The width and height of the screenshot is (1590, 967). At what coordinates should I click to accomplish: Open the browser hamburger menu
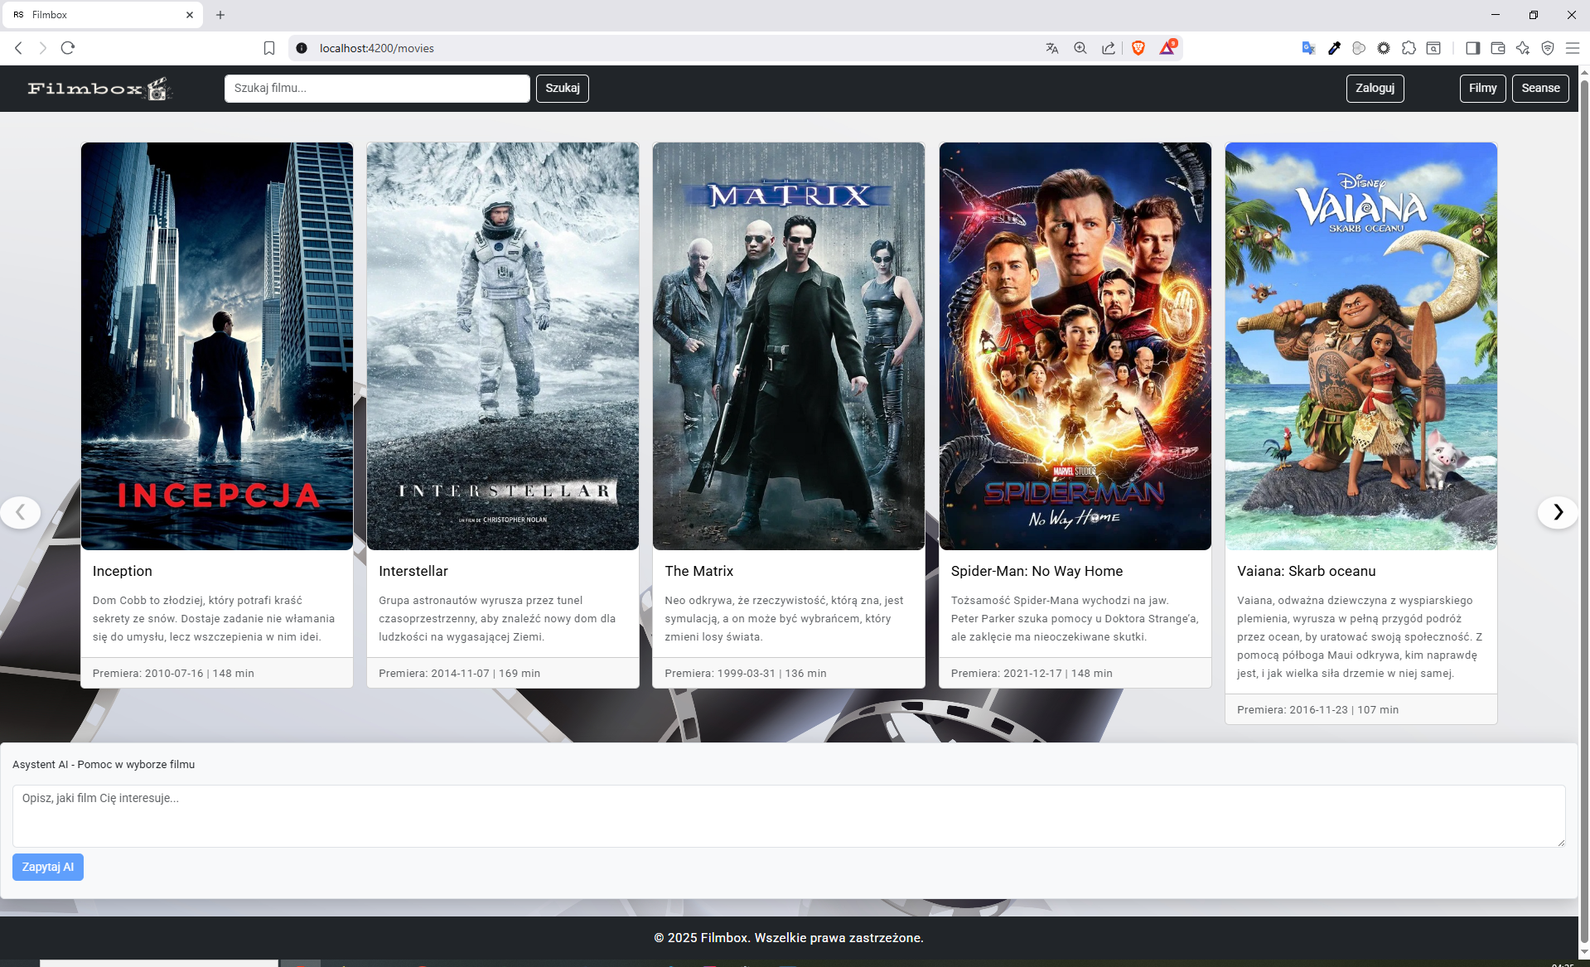[1573, 48]
